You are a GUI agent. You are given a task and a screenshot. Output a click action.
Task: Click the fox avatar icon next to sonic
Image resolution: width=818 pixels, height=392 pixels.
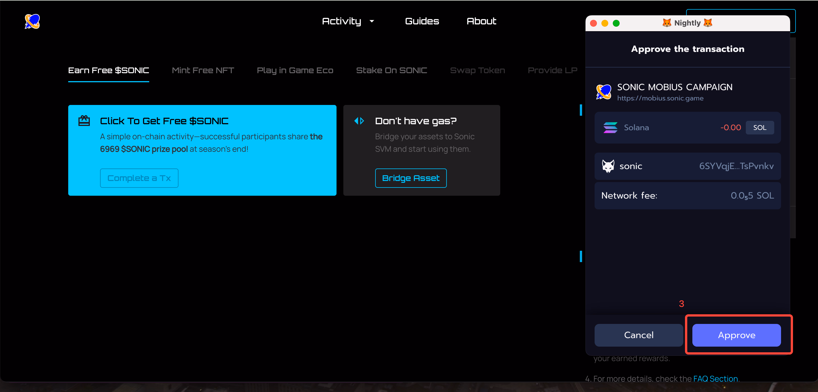(608, 166)
